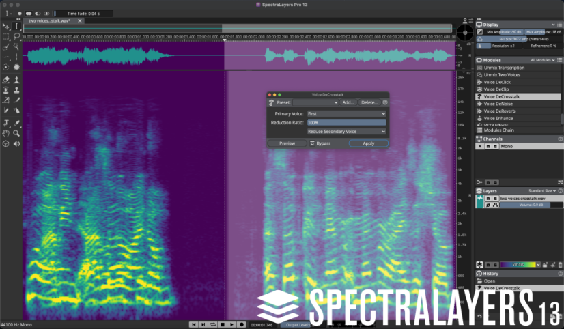
Task: Click the navigation compass circle
Action: click(465, 33)
